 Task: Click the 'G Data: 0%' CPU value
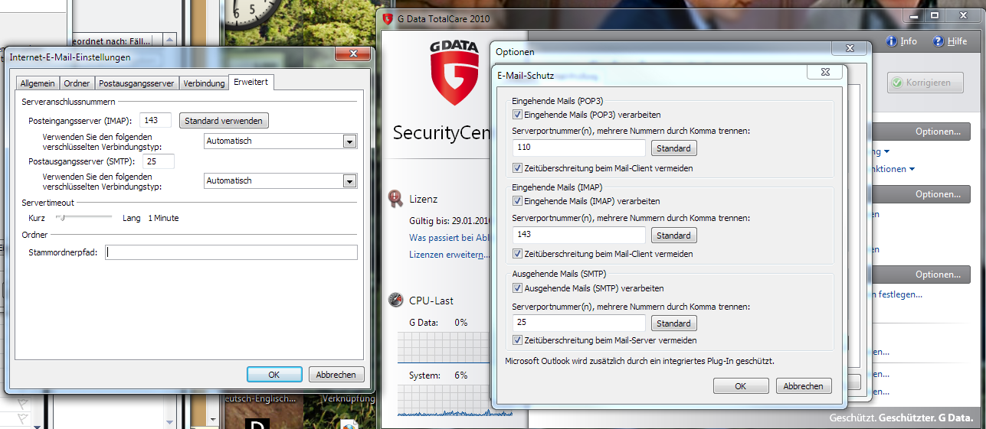(x=438, y=323)
